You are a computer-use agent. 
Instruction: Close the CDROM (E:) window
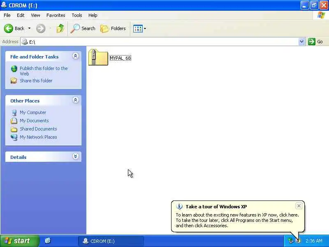(x=324, y=5)
